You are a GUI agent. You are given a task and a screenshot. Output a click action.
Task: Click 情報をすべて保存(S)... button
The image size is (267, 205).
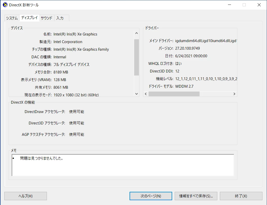click(196, 196)
